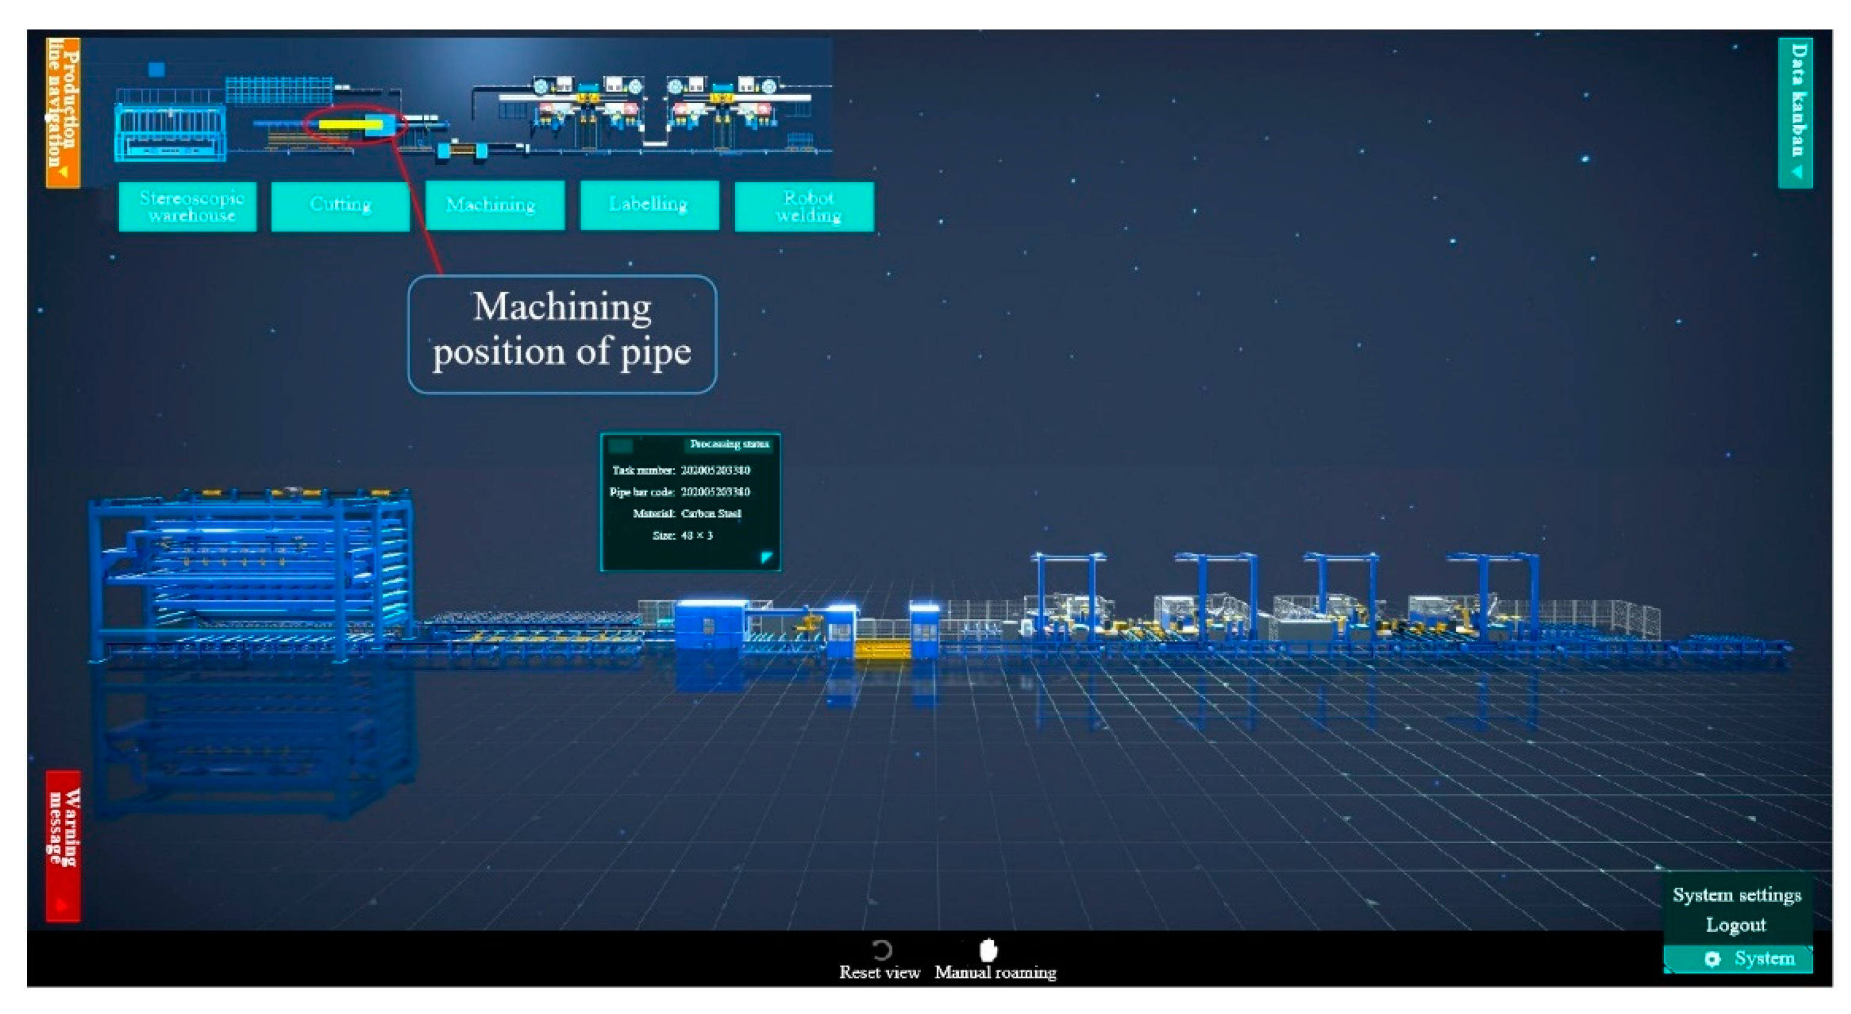Go to the Machining station

494,205
